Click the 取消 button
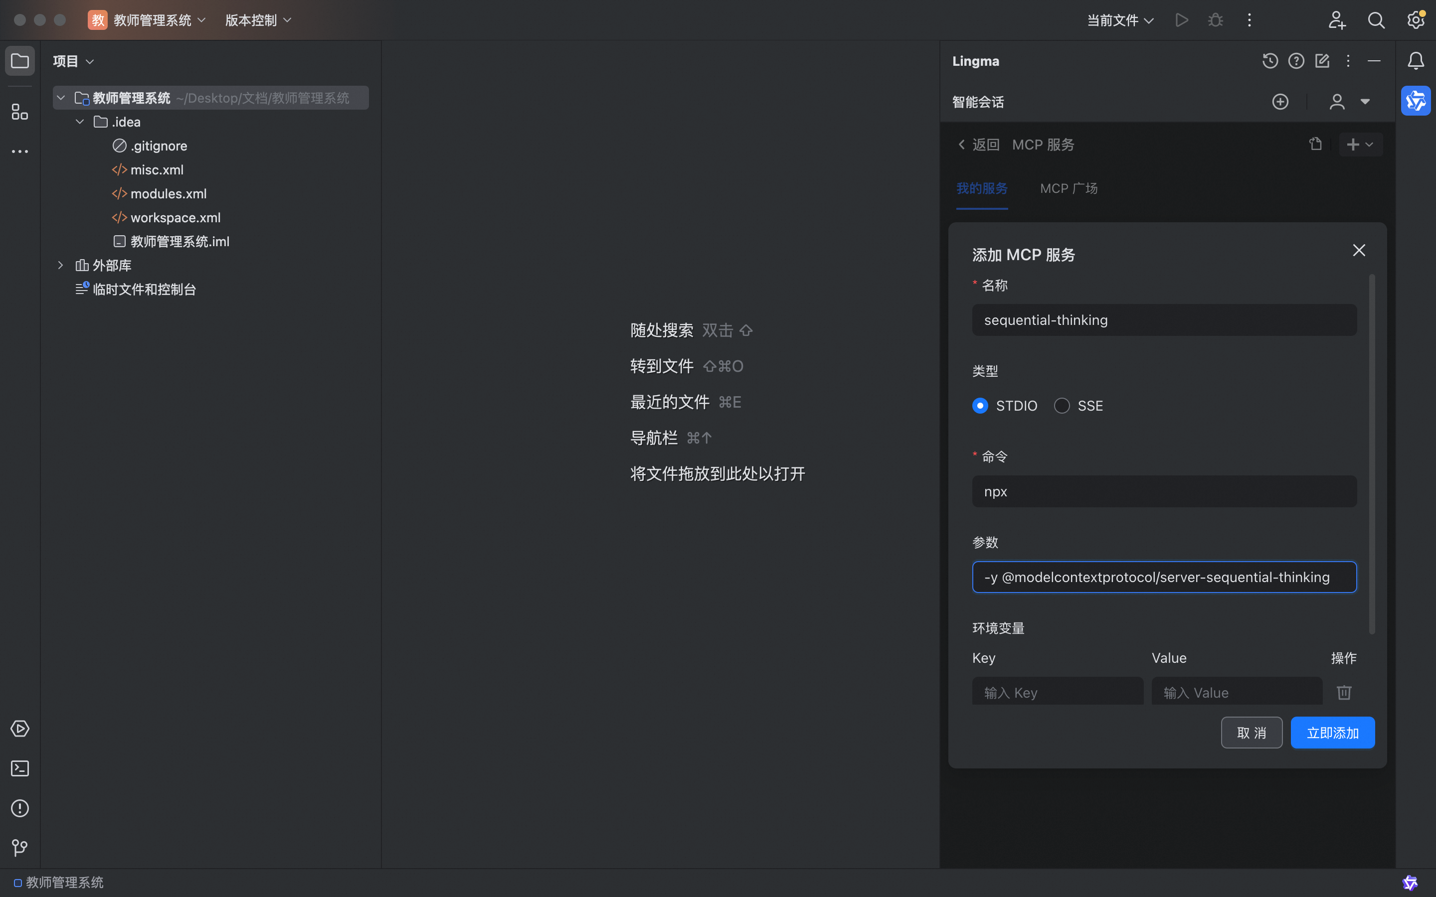The width and height of the screenshot is (1436, 897). [x=1252, y=733]
